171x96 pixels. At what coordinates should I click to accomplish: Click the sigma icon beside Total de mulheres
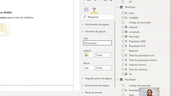point(126,69)
